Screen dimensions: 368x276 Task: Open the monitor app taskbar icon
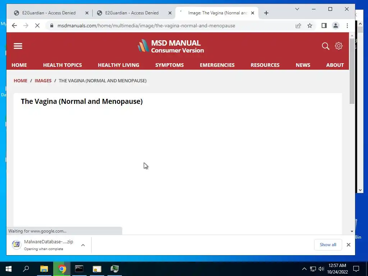(x=115, y=269)
